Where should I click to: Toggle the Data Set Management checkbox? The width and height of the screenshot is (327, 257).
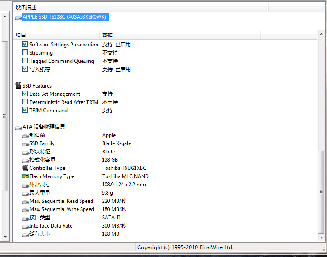pyautogui.click(x=25, y=94)
